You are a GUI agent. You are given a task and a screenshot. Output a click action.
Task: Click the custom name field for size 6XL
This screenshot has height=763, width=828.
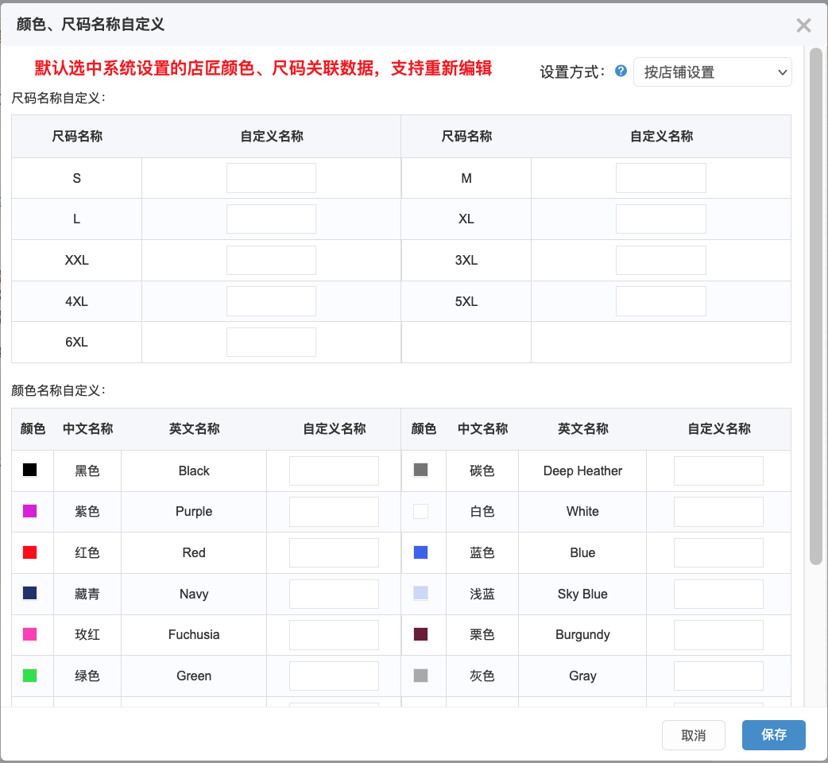272,343
